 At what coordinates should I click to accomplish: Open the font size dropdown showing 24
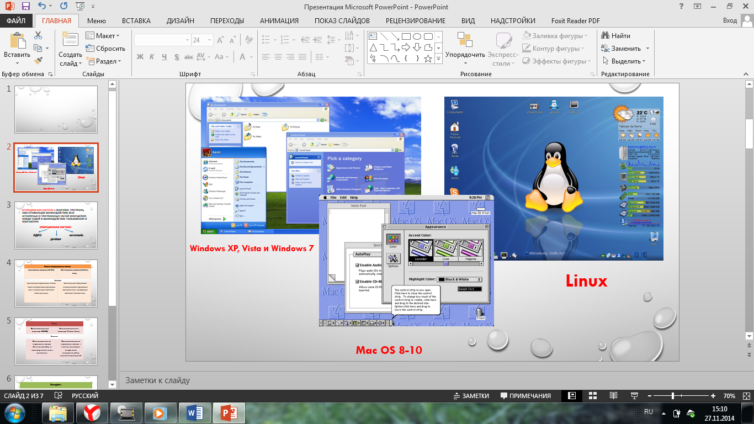tap(202, 40)
